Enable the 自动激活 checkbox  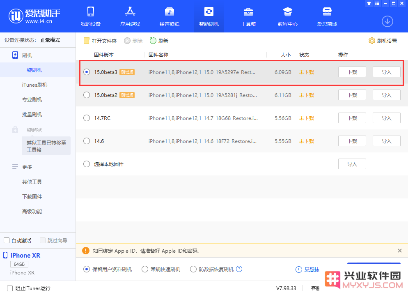click(7, 240)
